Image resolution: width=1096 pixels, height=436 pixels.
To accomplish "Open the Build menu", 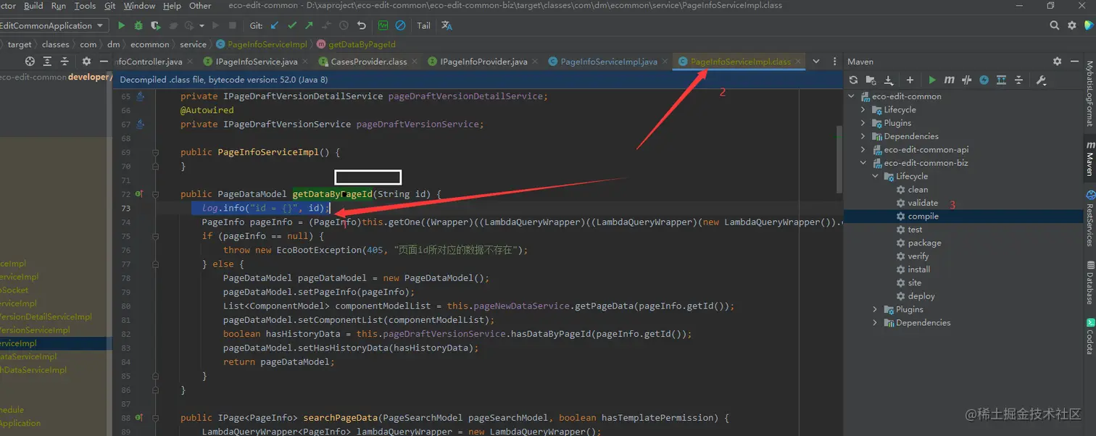I will click(33, 6).
